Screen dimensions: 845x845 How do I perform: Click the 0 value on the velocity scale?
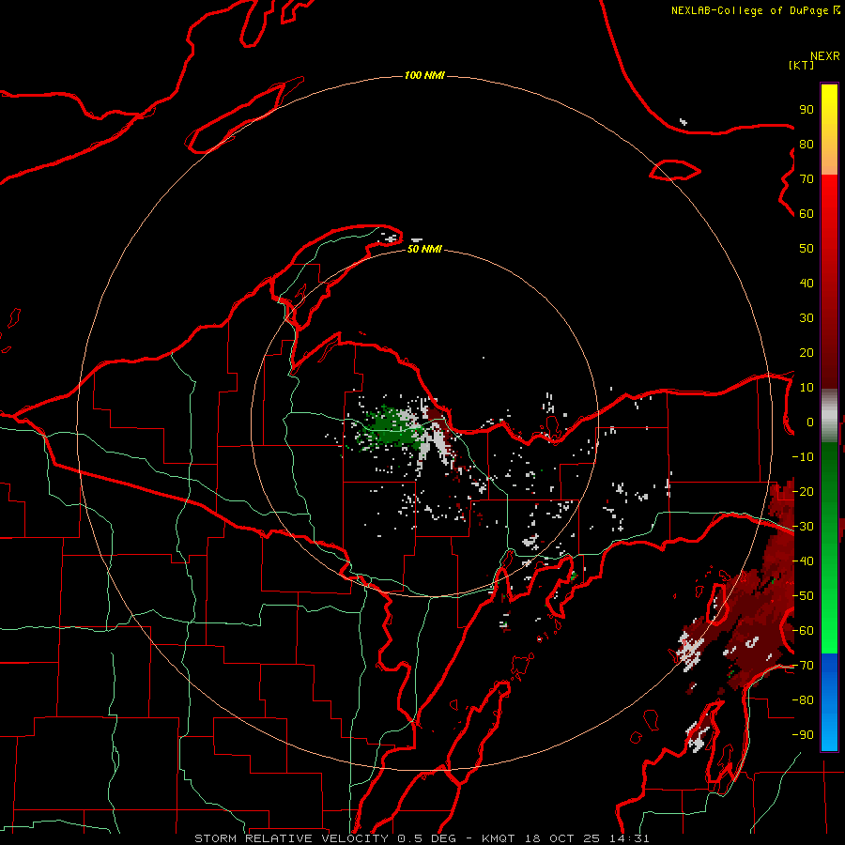point(810,422)
